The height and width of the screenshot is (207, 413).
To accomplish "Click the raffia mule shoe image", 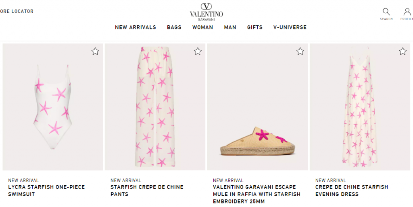I will pyautogui.click(x=259, y=141).
